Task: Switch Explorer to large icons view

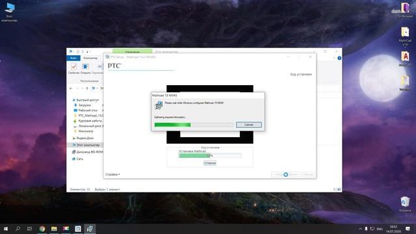Action: (339, 189)
